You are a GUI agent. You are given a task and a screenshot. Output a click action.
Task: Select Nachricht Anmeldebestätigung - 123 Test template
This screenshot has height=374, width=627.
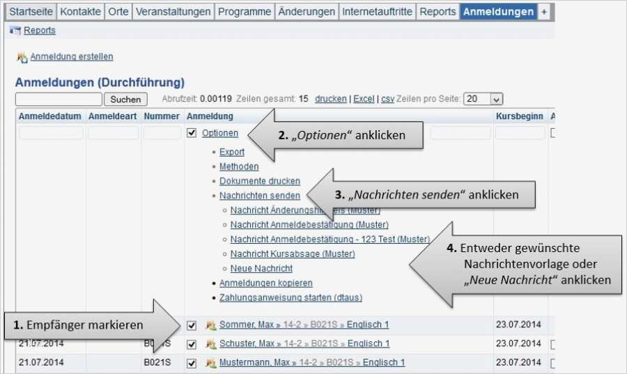pos(330,240)
